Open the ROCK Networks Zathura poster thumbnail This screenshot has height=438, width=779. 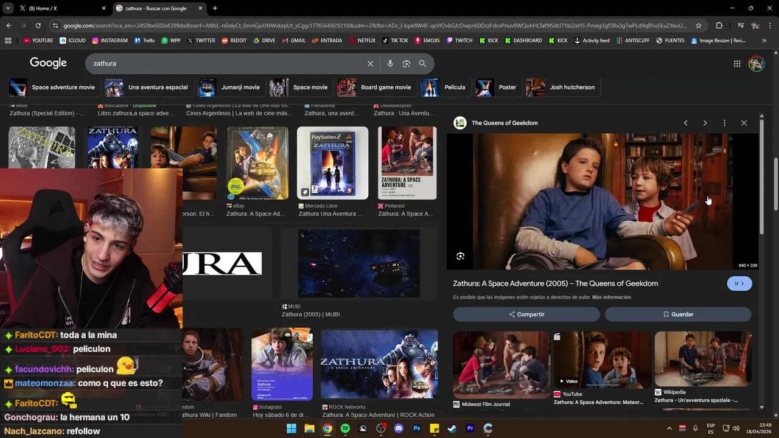point(379,364)
